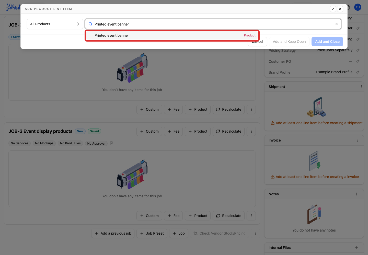This screenshot has height=255, width=368.
Task: Click the No Approval tag
Action: 96,143
